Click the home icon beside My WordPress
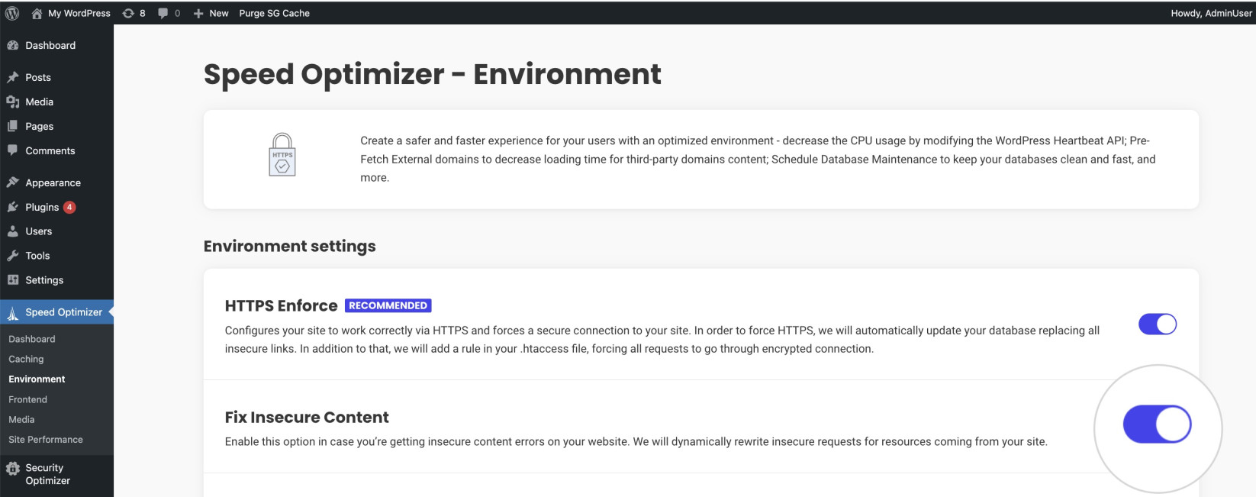This screenshot has height=497, width=1256. coord(37,13)
